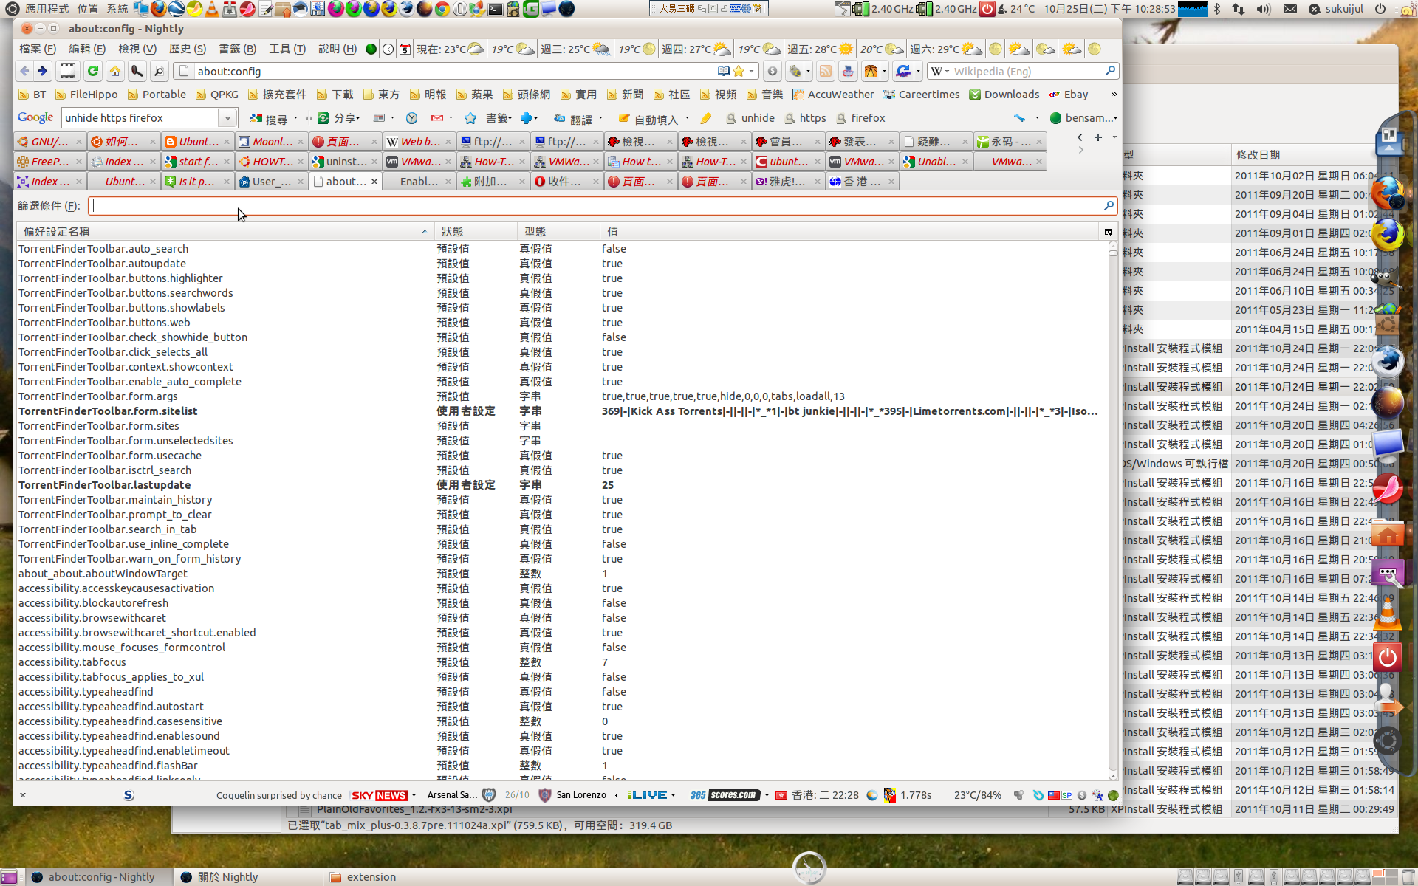Show more bookmarks with the chevron
Image resolution: width=1418 pixels, height=886 pixels.
tap(1114, 95)
